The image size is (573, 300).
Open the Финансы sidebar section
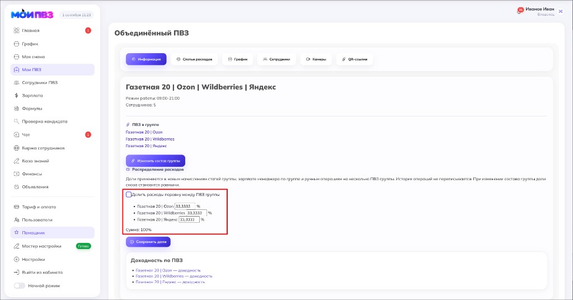tap(52, 174)
